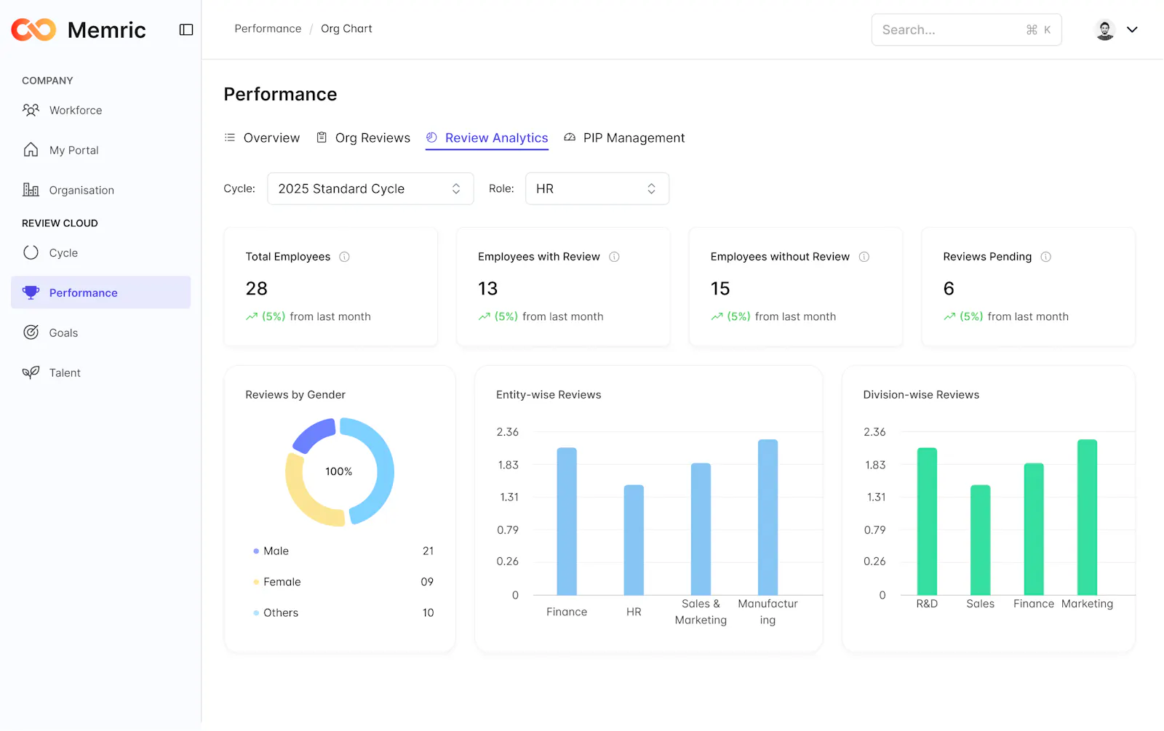Image resolution: width=1164 pixels, height=731 pixels.
Task: Expand the account menu chevron next to avatar
Action: pyautogui.click(x=1132, y=30)
